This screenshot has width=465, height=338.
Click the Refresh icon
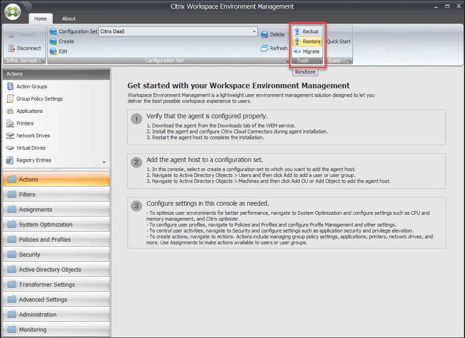click(264, 48)
